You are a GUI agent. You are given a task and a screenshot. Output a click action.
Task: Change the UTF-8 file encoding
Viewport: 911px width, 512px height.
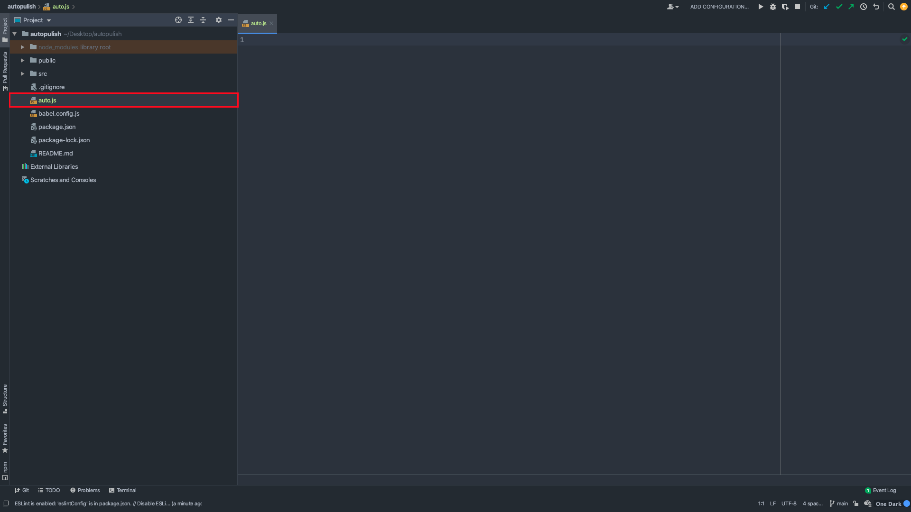pyautogui.click(x=789, y=503)
